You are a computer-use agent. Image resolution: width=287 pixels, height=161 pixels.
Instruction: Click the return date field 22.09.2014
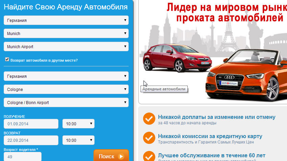(x=31, y=140)
